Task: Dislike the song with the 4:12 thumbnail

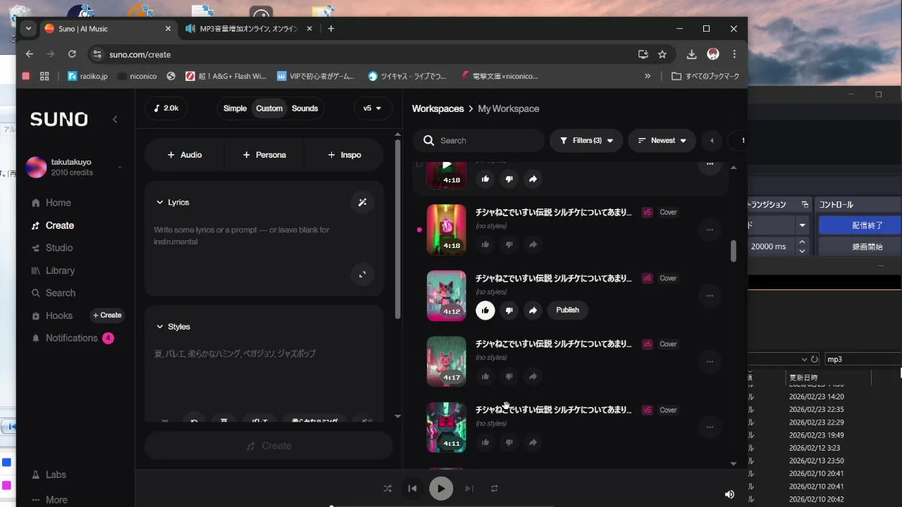Action: pos(509,310)
